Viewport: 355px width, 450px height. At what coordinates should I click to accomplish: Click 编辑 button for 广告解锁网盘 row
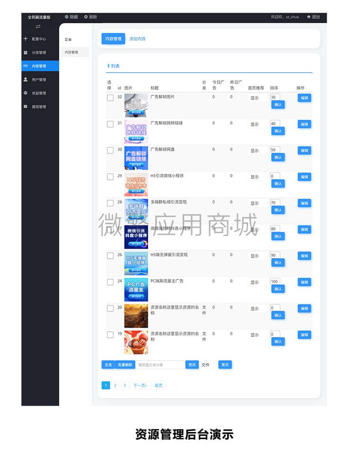pos(304,150)
